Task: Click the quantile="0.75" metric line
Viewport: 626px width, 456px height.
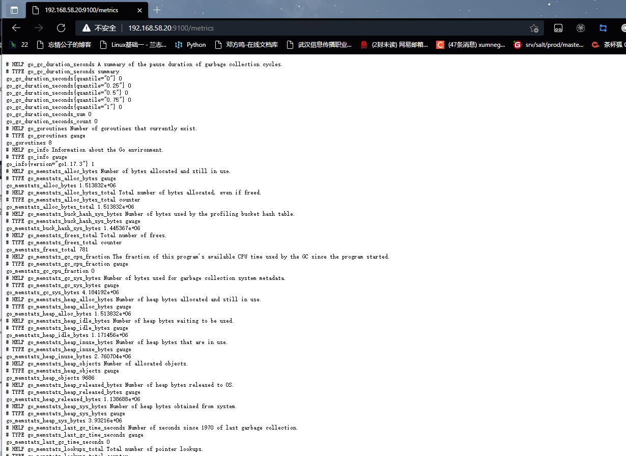Action: click(x=69, y=100)
